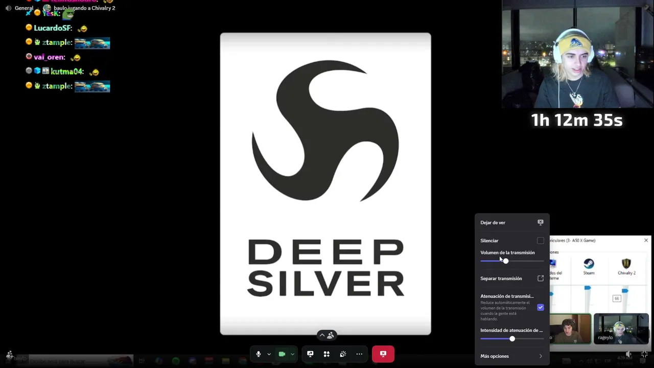654x368 pixels.
Task: Click the kutma04 username in chat
Action: [x=67, y=72]
